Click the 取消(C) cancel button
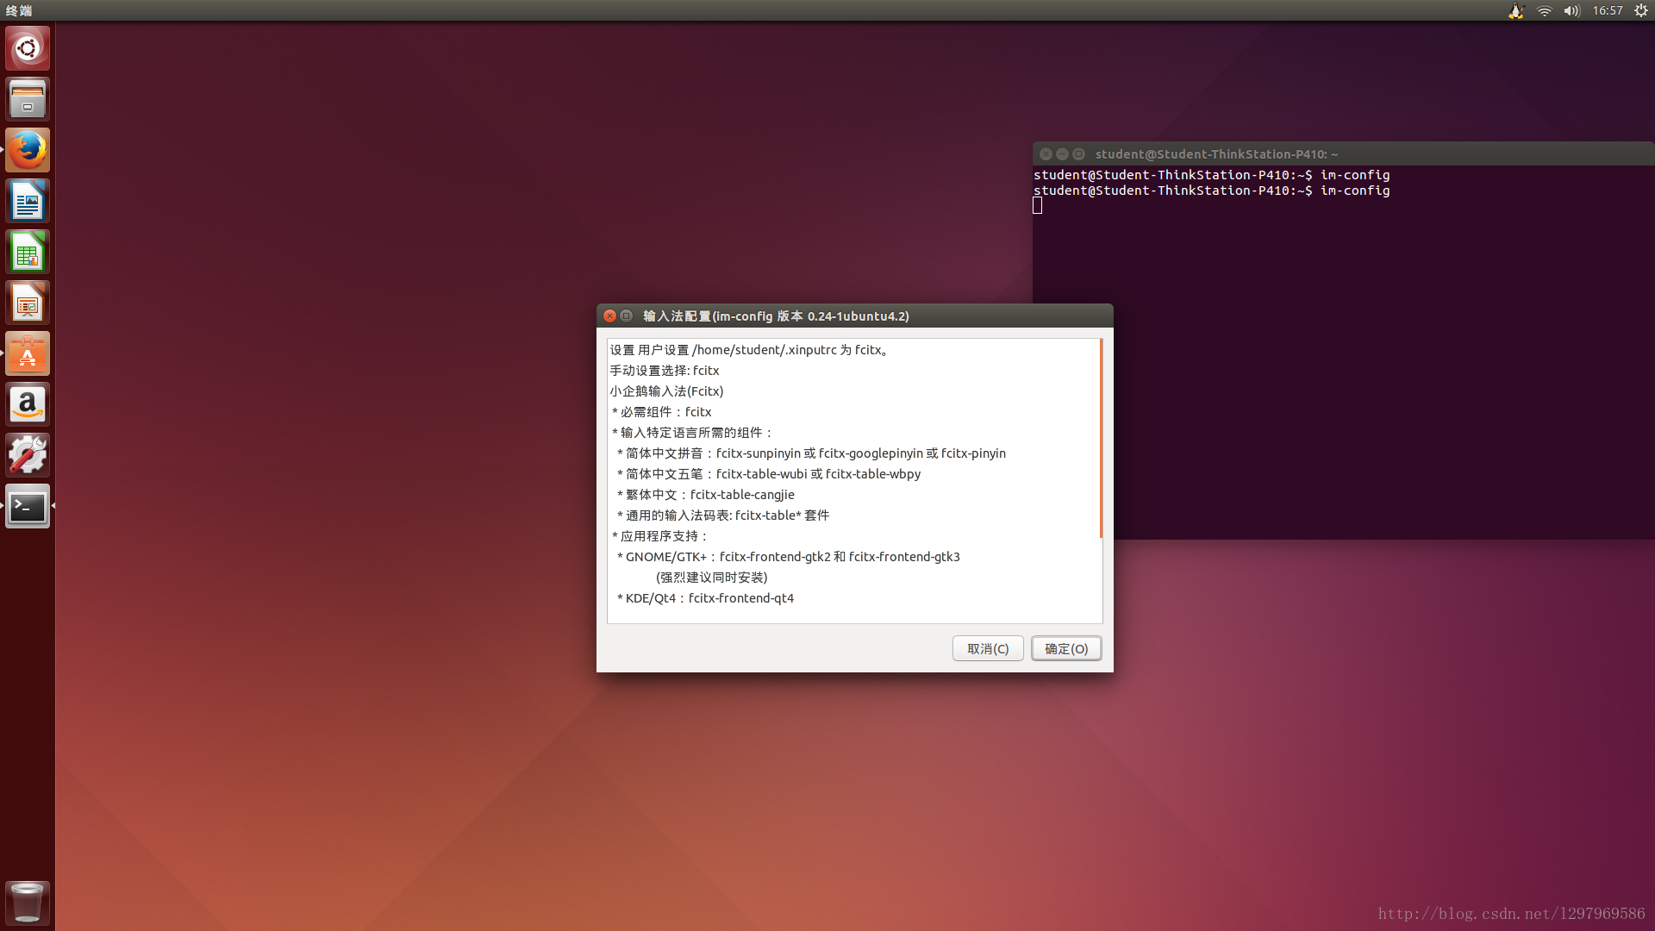Screen dimensions: 1655x931 pyautogui.click(x=988, y=648)
